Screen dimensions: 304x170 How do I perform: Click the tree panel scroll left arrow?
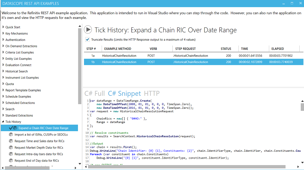click(3, 168)
